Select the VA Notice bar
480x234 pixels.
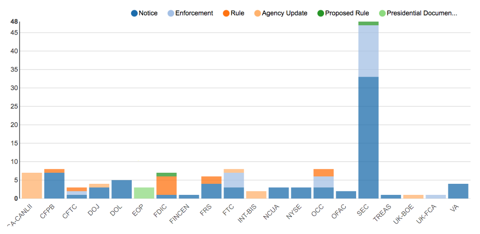pos(458,191)
